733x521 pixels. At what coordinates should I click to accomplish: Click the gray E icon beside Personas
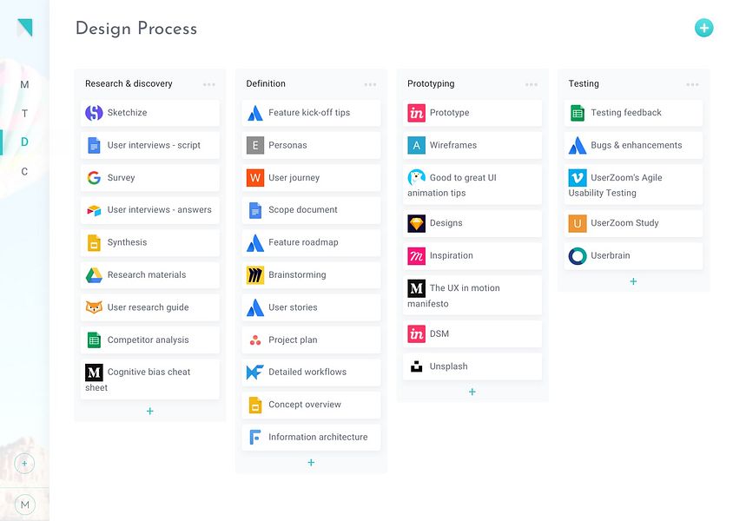coord(255,145)
